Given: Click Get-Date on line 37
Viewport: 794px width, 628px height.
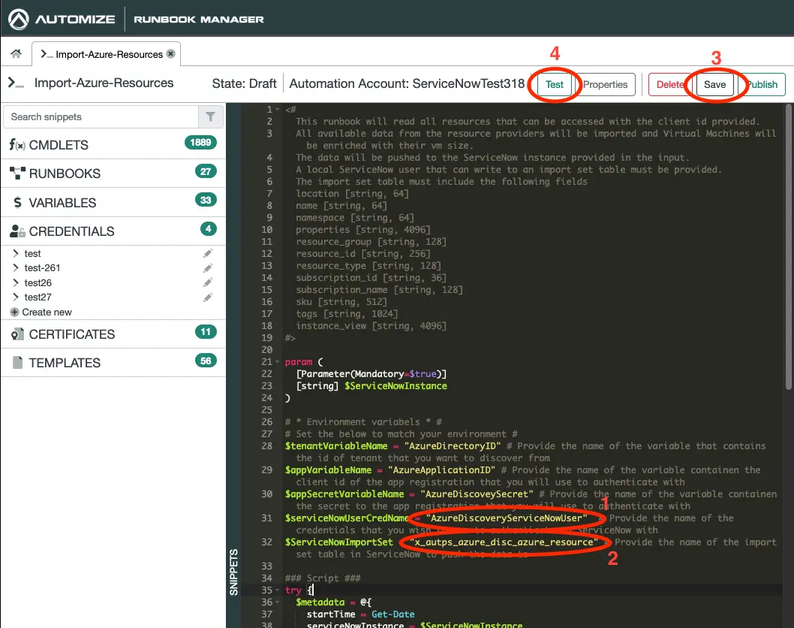Looking at the screenshot, I should tap(393, 614).
